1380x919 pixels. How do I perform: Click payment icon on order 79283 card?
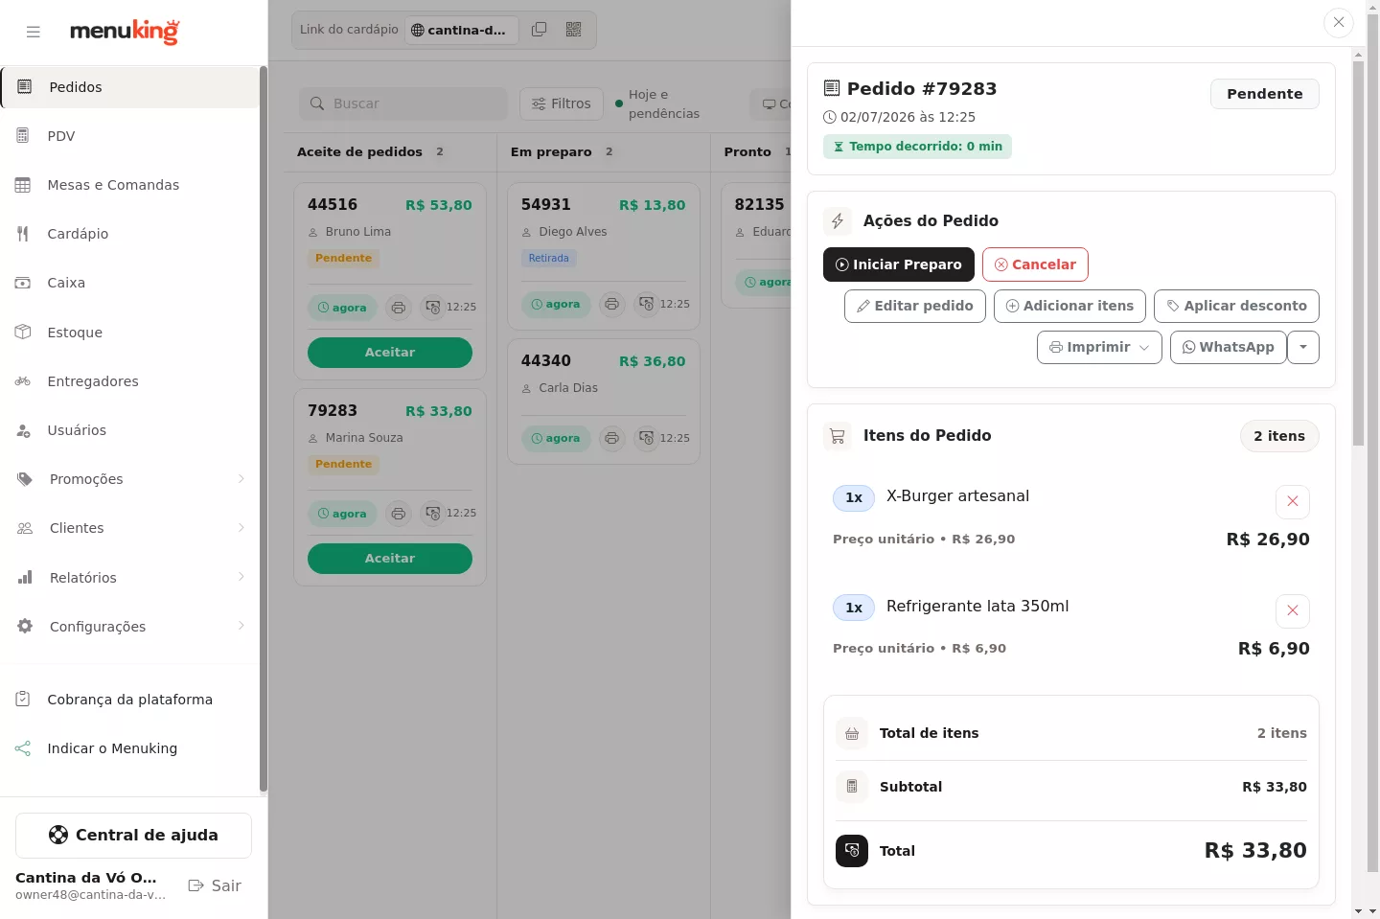click(433, 514)
